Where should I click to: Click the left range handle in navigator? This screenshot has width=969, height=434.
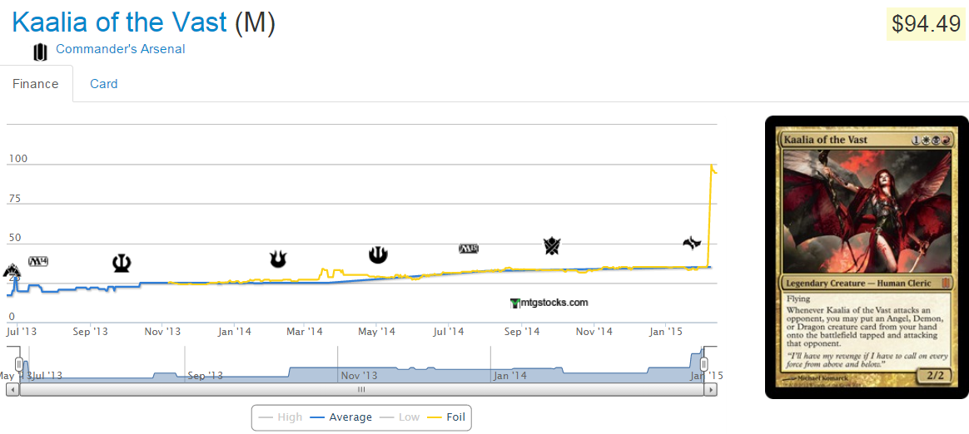point(19,364)
